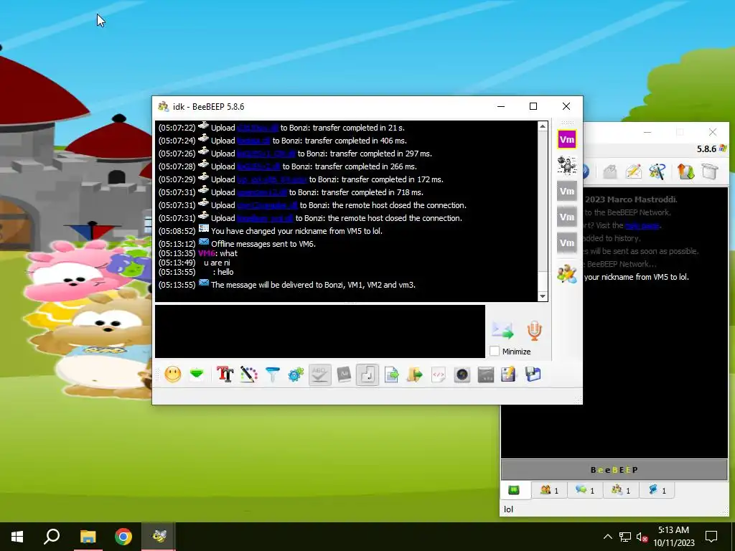Click the black message input box
Screen dimensions: 735x551
[319, 331]
